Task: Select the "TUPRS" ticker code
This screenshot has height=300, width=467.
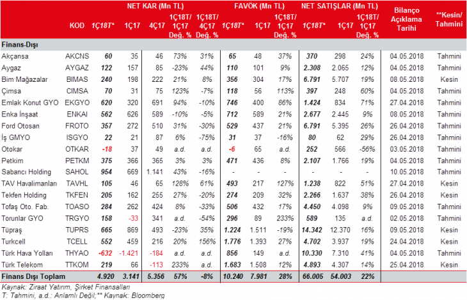Action: click(77, 230)
